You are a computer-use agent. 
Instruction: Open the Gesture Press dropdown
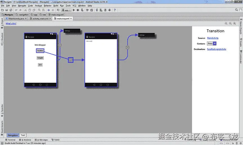click(x=211, y=44)
